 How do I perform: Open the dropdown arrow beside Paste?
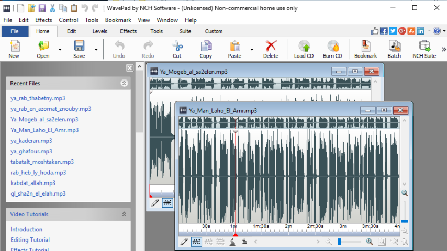pyautogui.click(x=252, y=50)
